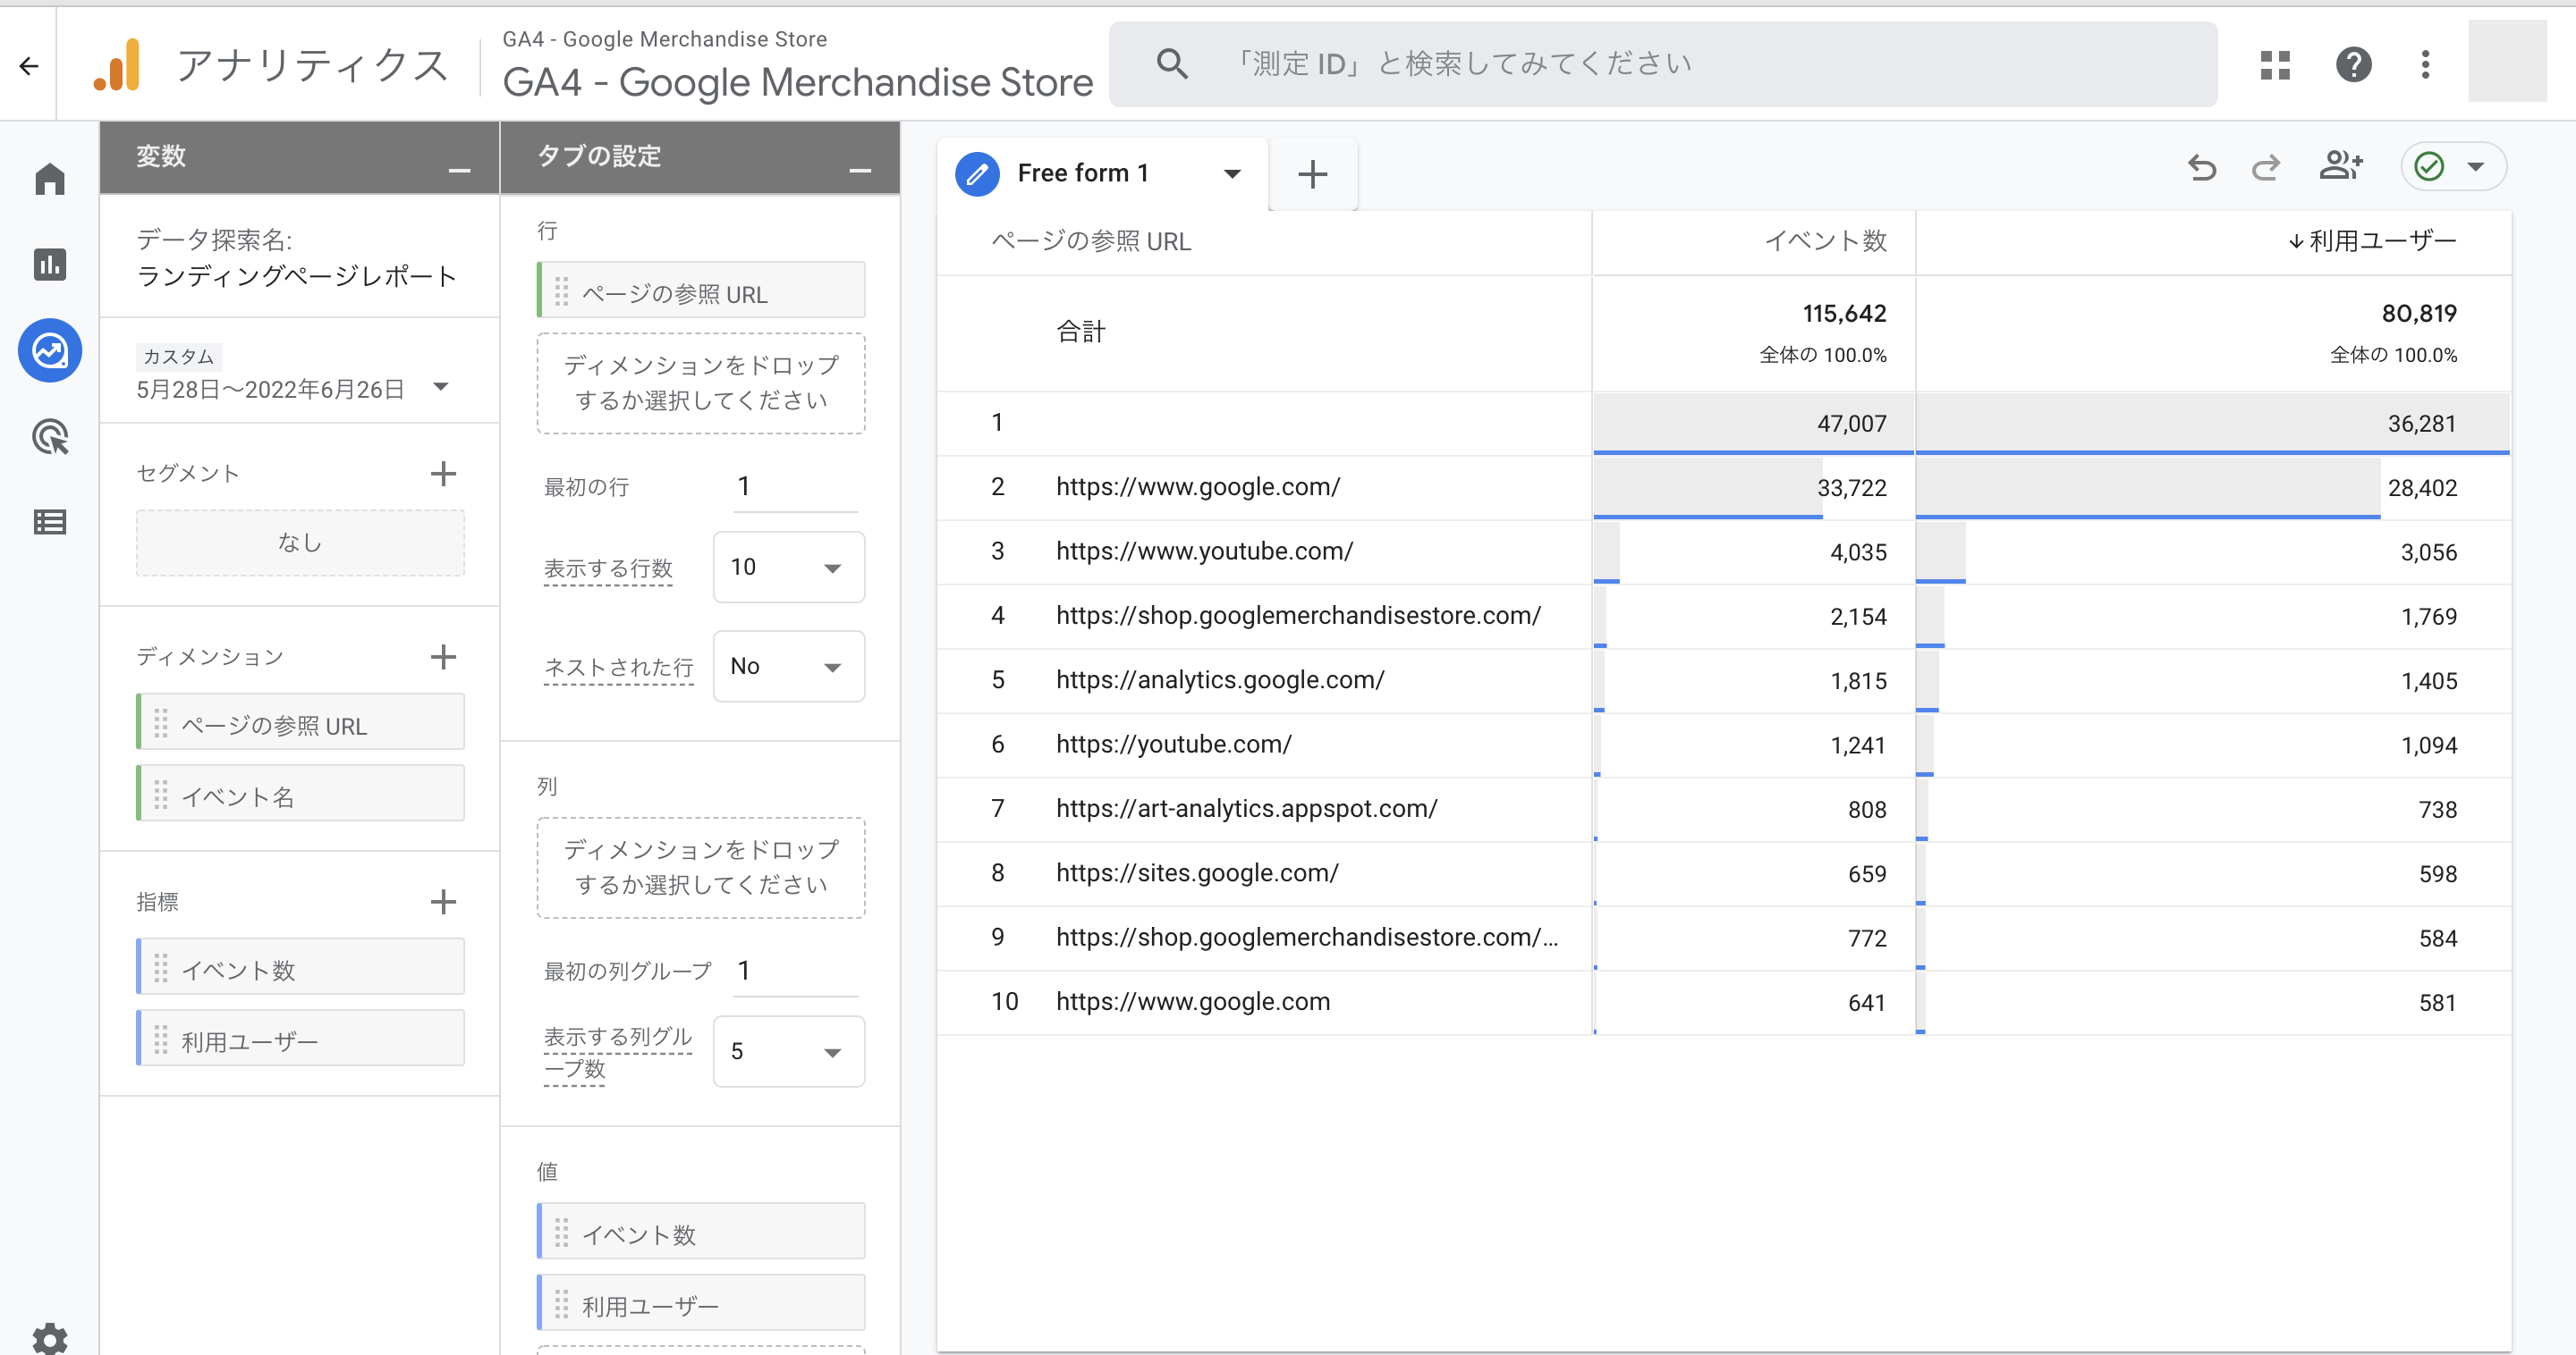
Task: Click イベント数 column header
Action: [x=1825, y=240]
